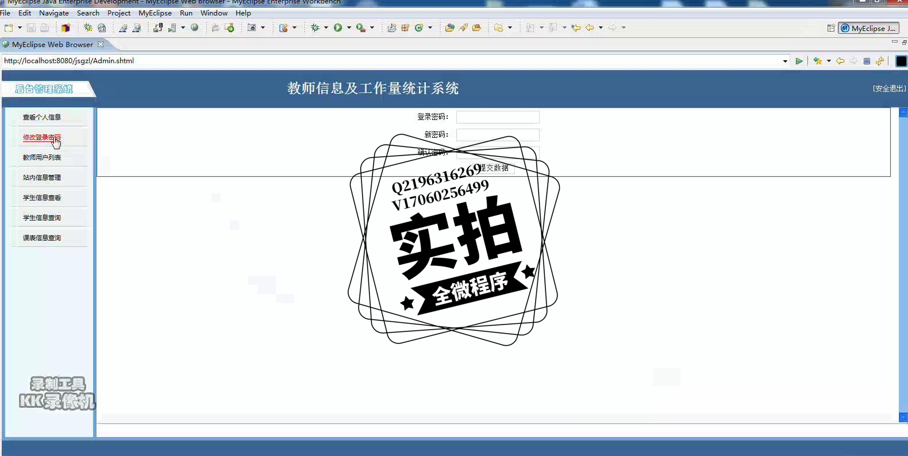This screenshot has width=908, height=456.
Task: Open the web browser globe toolbar icon
Action: pos(195,28)
